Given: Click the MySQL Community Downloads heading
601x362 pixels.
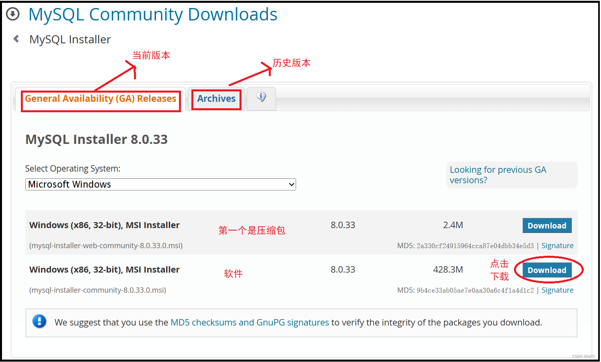Looking at the screenshot, I should [153, 14].
